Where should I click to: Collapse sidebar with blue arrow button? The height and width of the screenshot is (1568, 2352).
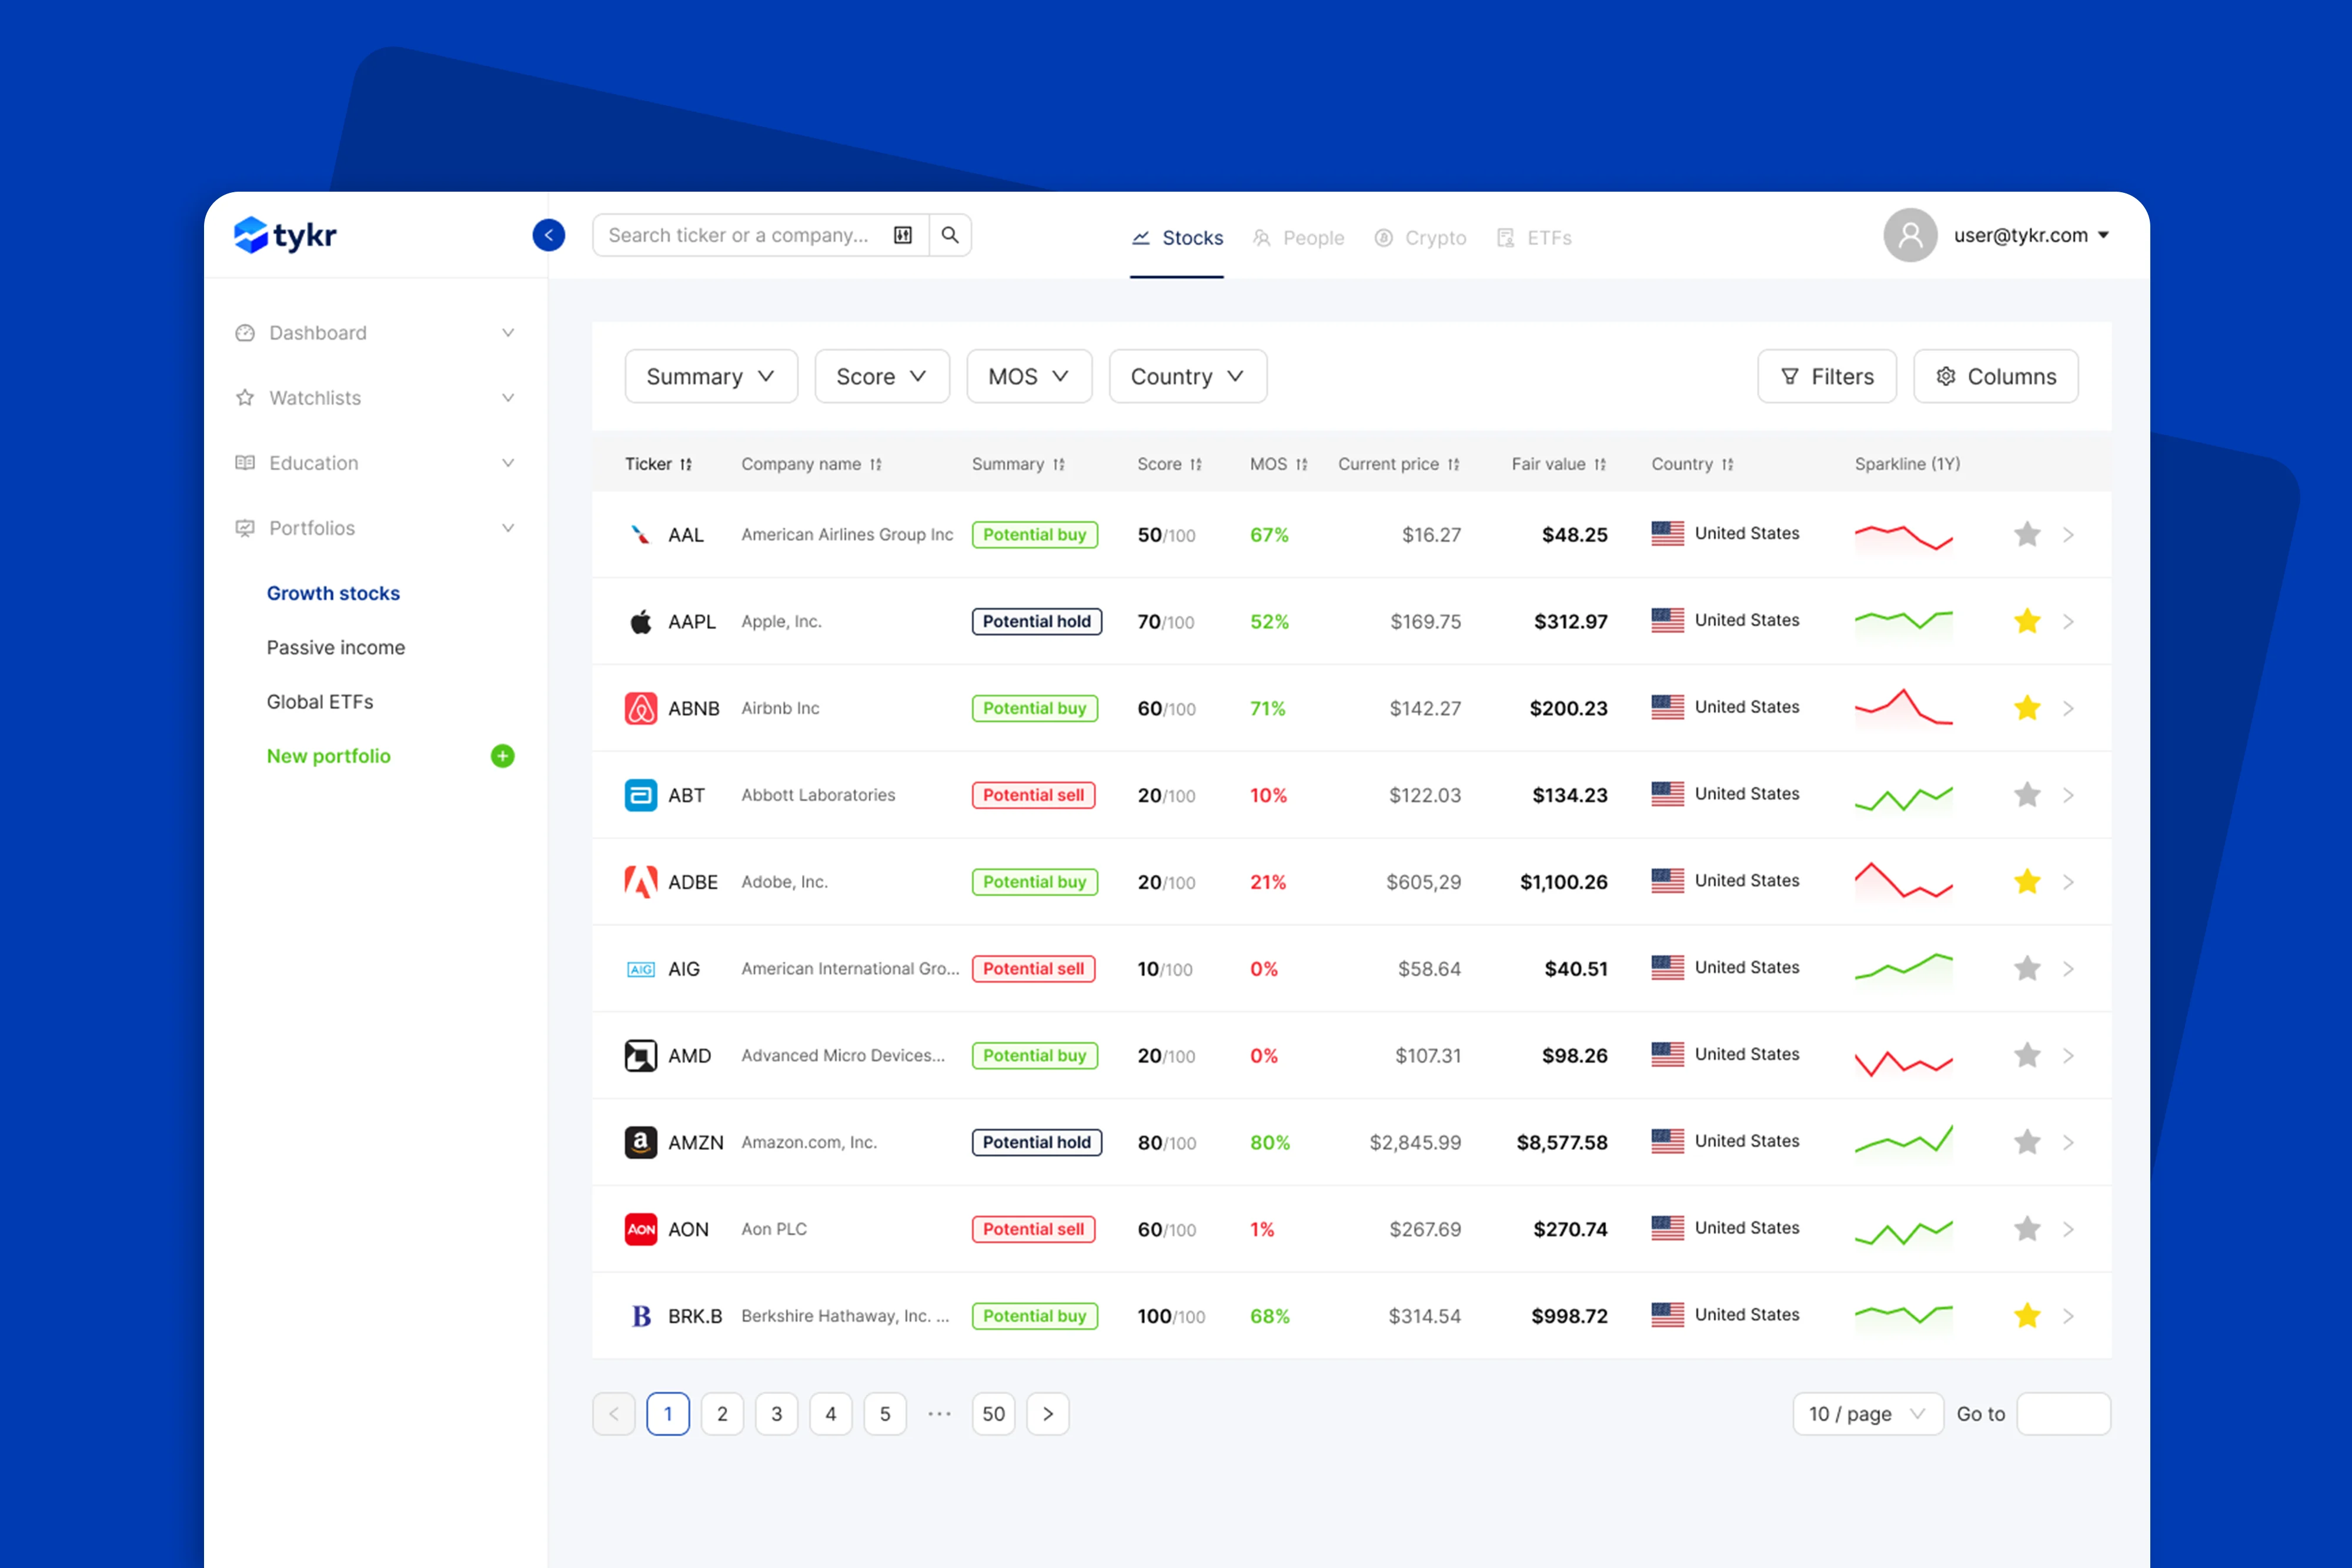click(548, 235)
